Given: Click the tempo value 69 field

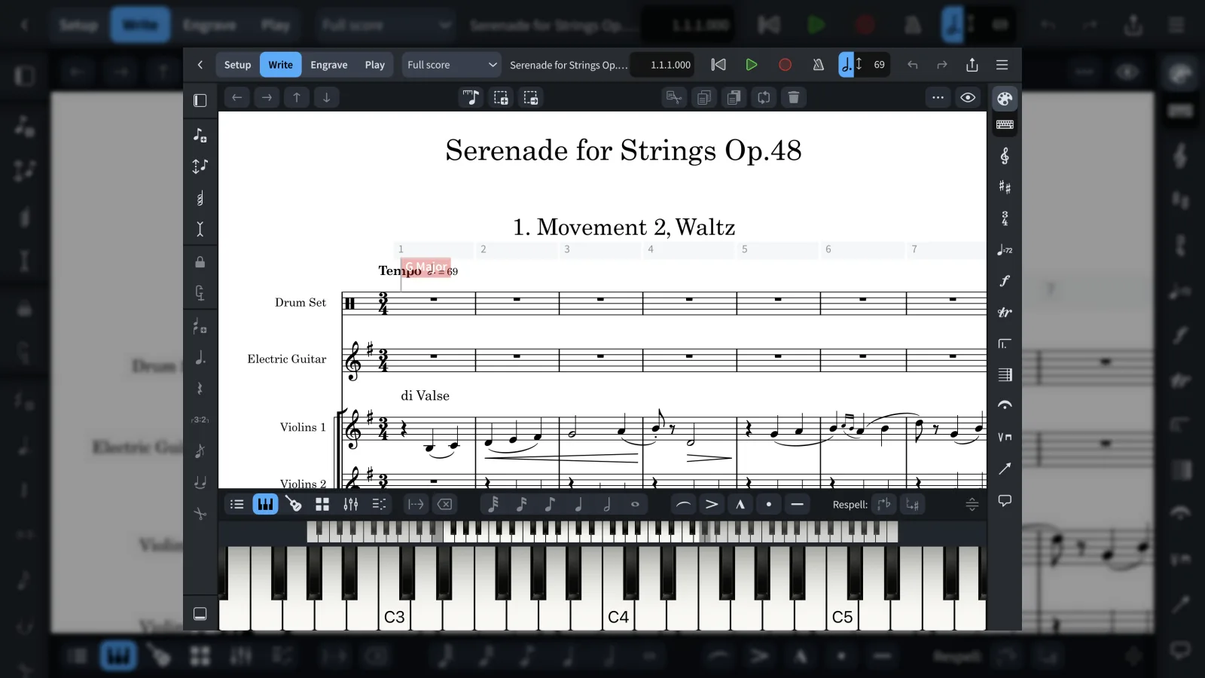Looking at the screenshot, I should point(879,65).
